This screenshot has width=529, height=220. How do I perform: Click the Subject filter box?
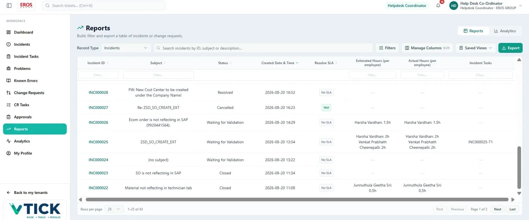(158, 75)
